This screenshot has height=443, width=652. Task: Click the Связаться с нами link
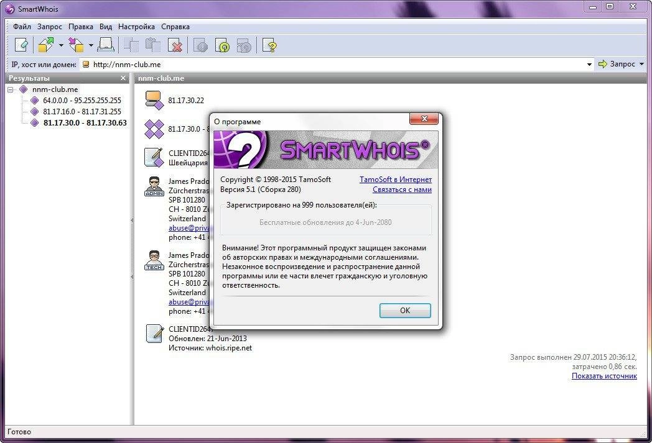tap(402, 190)
